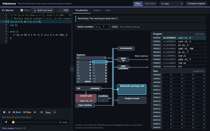Click the Incrementer block
Viewport: 210px width, 131px height.
coord(126,48)
